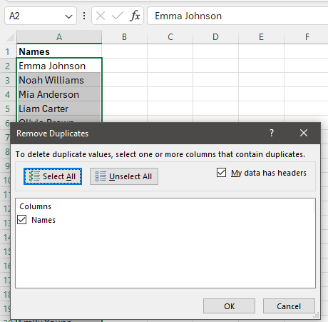The height and width of the screenshot is (322, 328).
Task: Click the dialog resize grip corner
Action: (316, 316)
